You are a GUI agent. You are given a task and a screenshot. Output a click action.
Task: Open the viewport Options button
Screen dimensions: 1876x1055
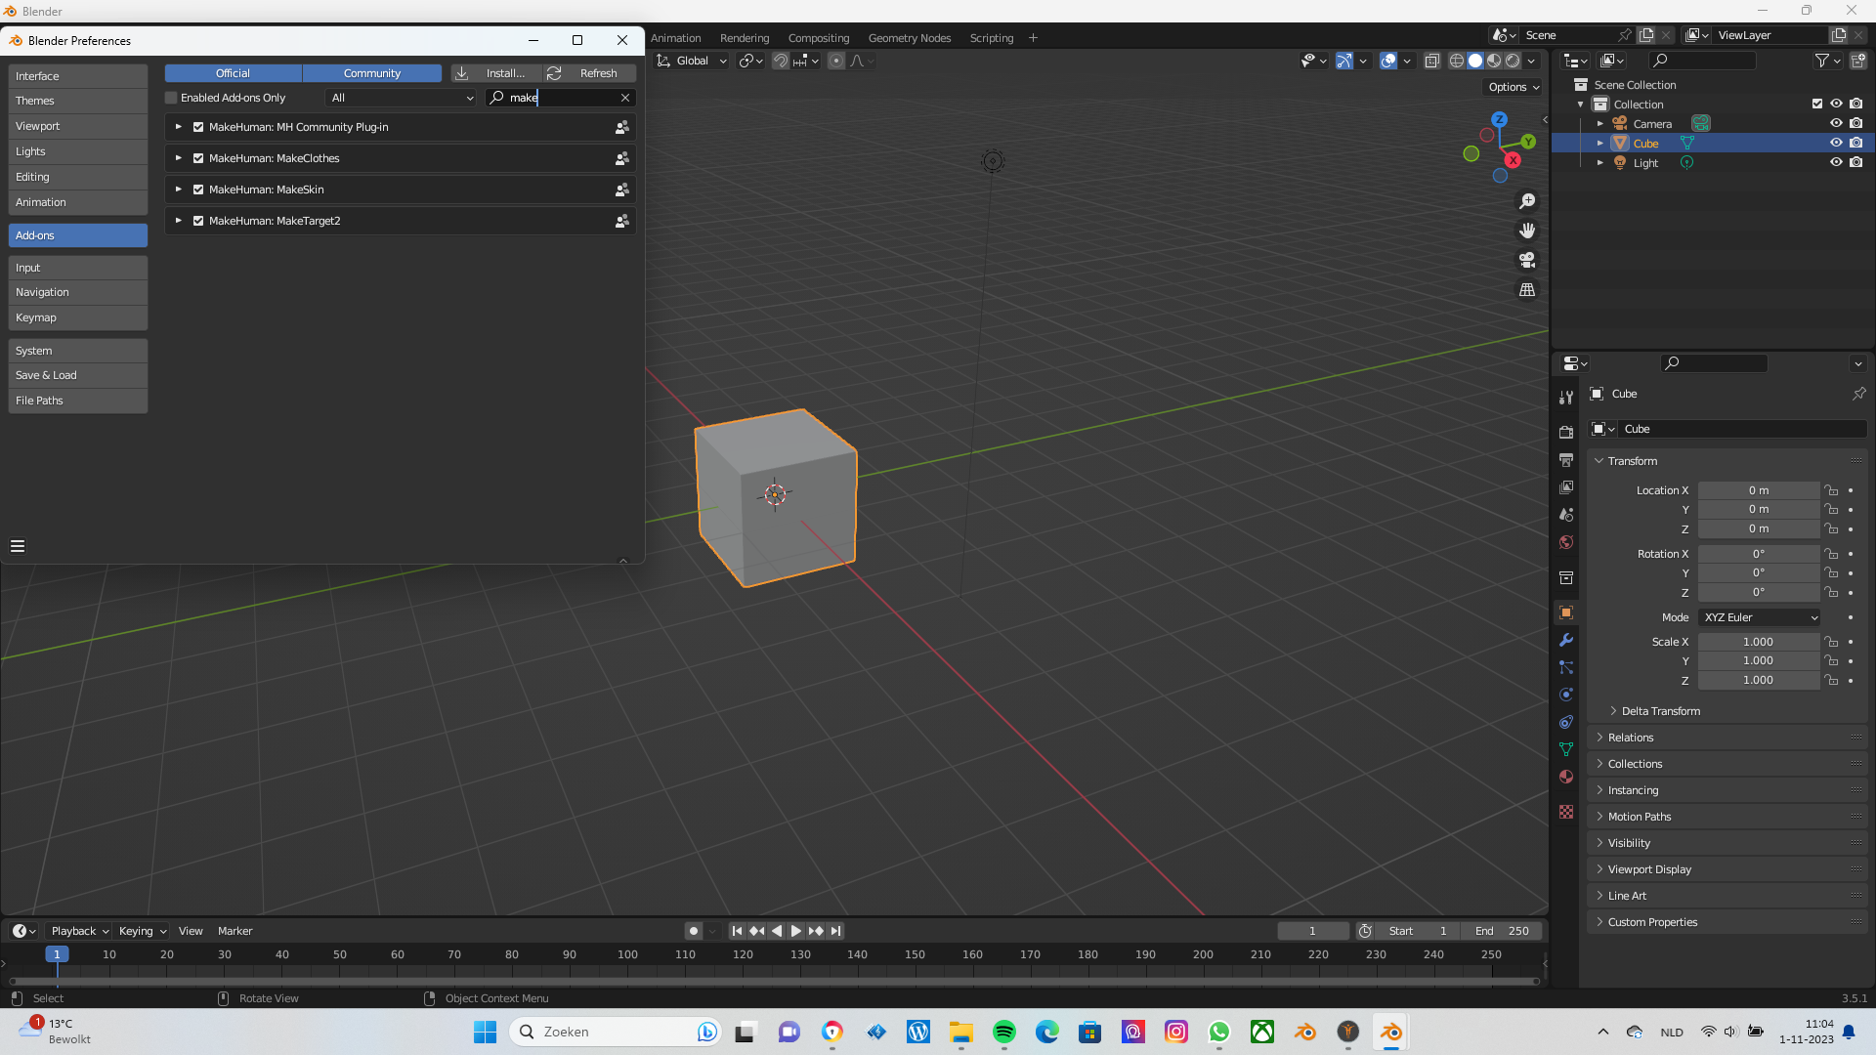(1514, 87)
